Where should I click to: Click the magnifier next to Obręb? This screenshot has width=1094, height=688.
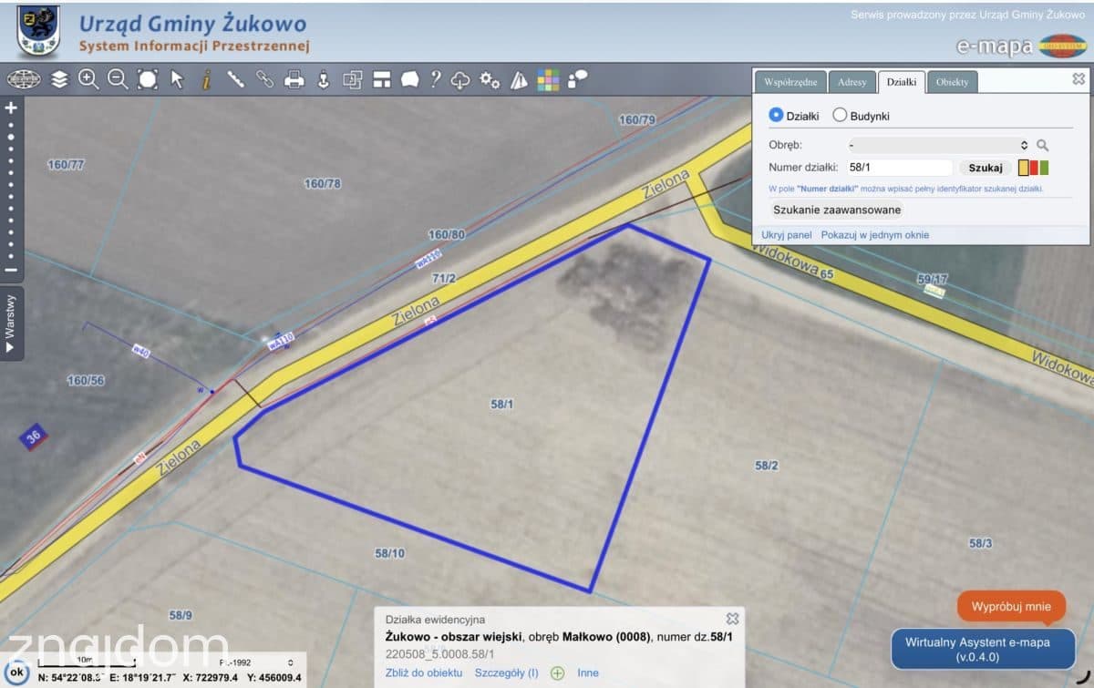click(x=1043, y=145)
